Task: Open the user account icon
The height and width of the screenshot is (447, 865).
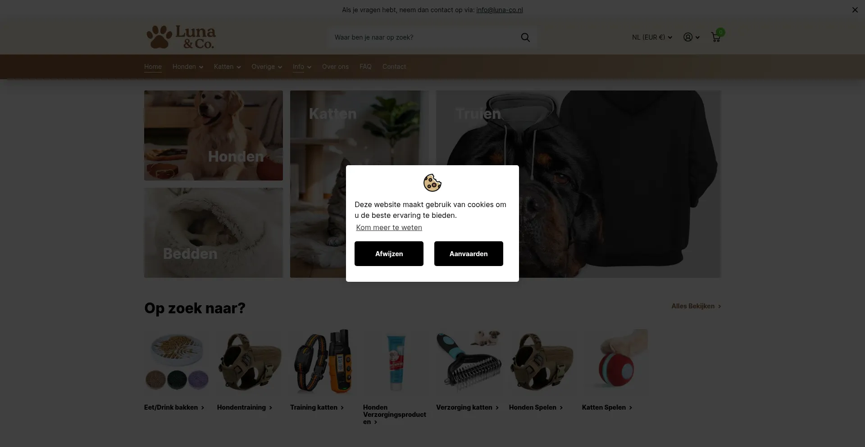Action: [x=691, y=37]
